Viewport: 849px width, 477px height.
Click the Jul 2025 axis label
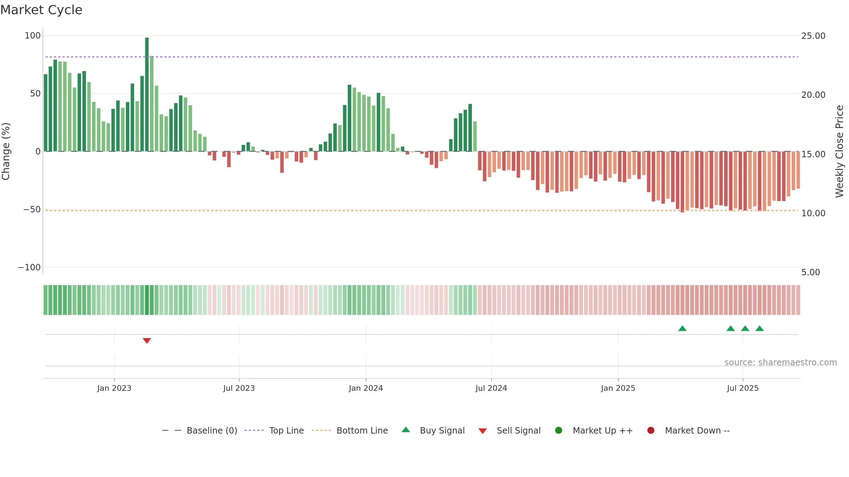tap(743, 388)
